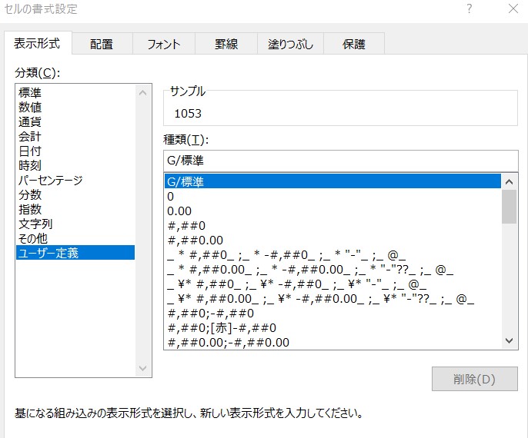Viewport: 528px width, 438px height.
Task: Open the フォント tab
Action: point(164,44)
